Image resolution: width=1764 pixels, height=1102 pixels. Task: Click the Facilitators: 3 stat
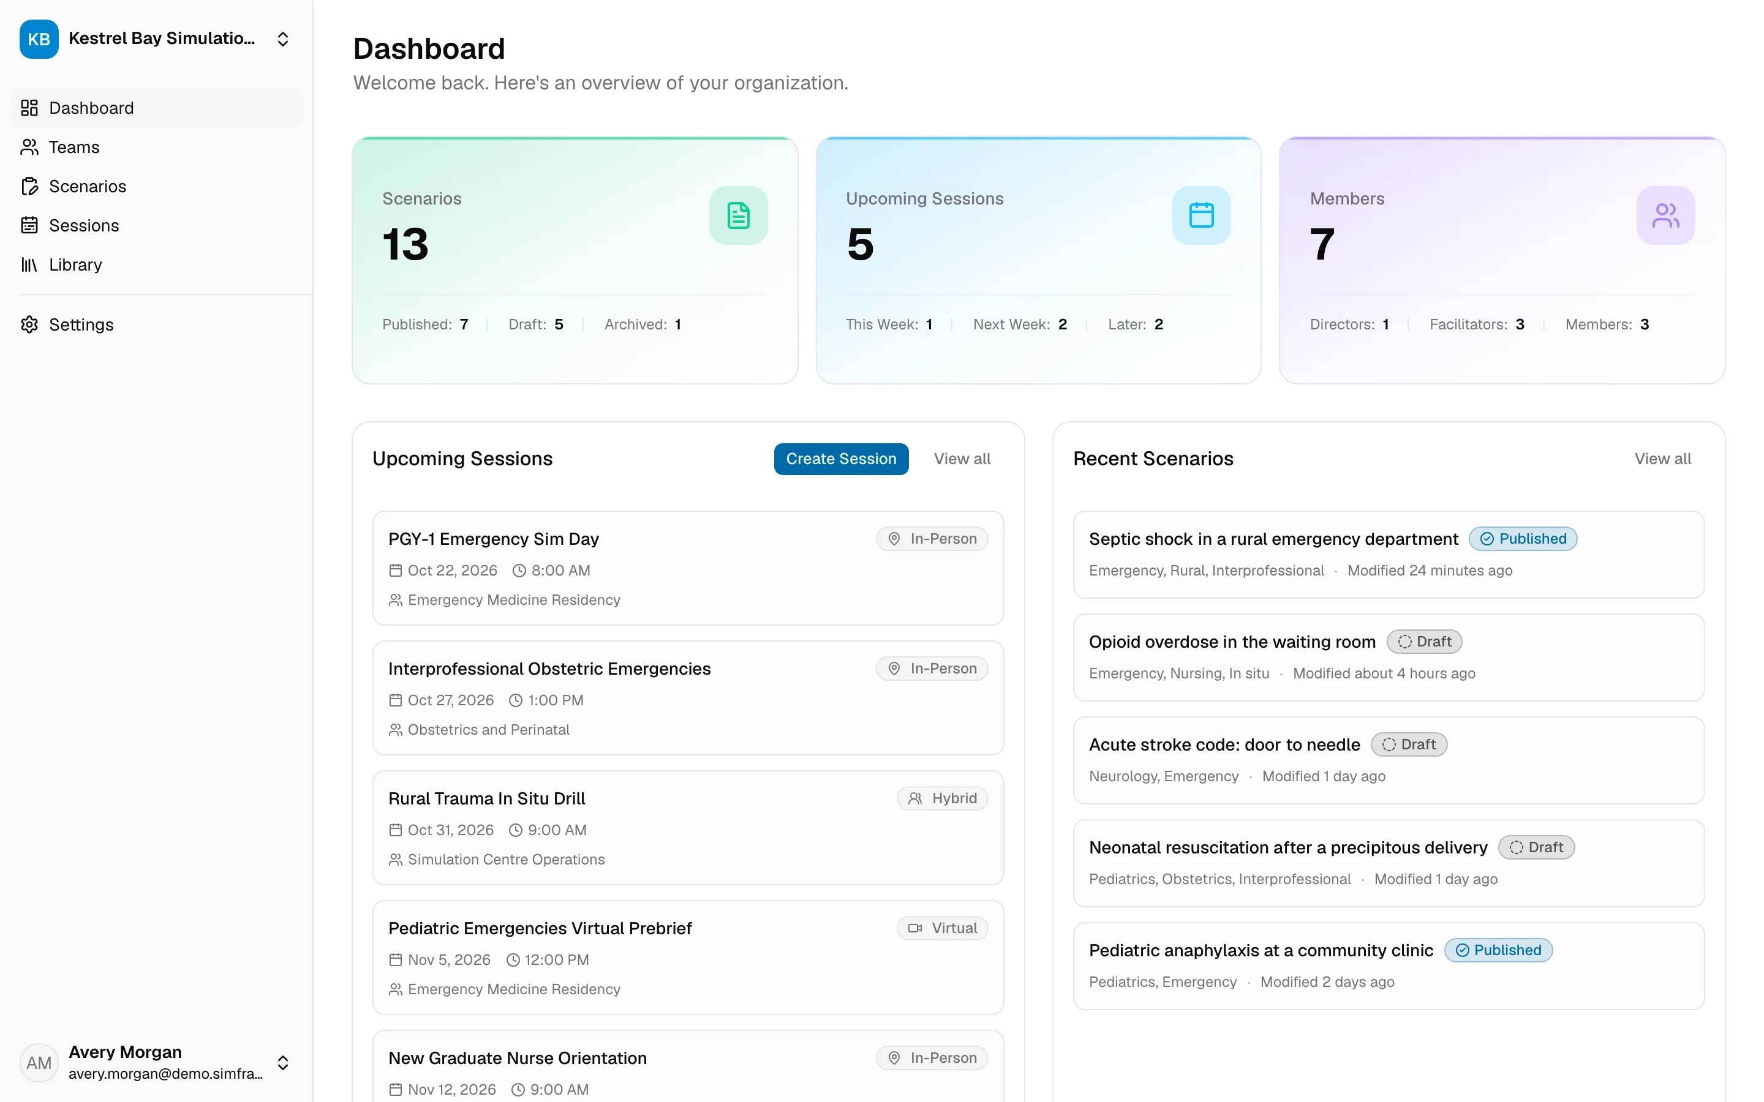pyautogui.click(x=1477, y=324)
